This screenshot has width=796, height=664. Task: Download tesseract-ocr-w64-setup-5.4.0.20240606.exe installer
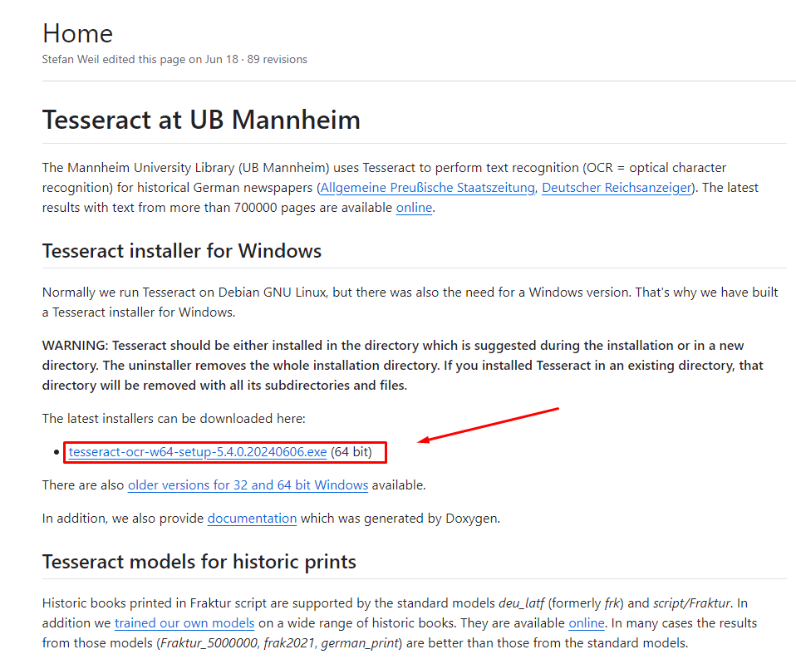pyautogui.click(x=198, y=453)
